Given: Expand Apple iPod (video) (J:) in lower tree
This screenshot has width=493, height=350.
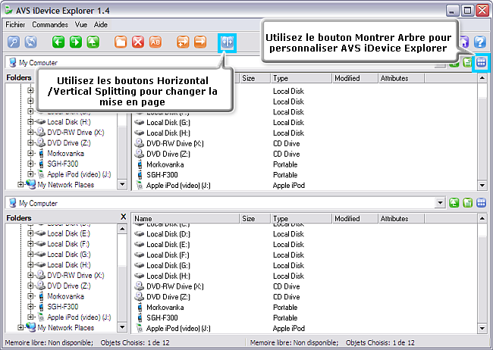Looking at the screenshot, I should click(30, 317).
